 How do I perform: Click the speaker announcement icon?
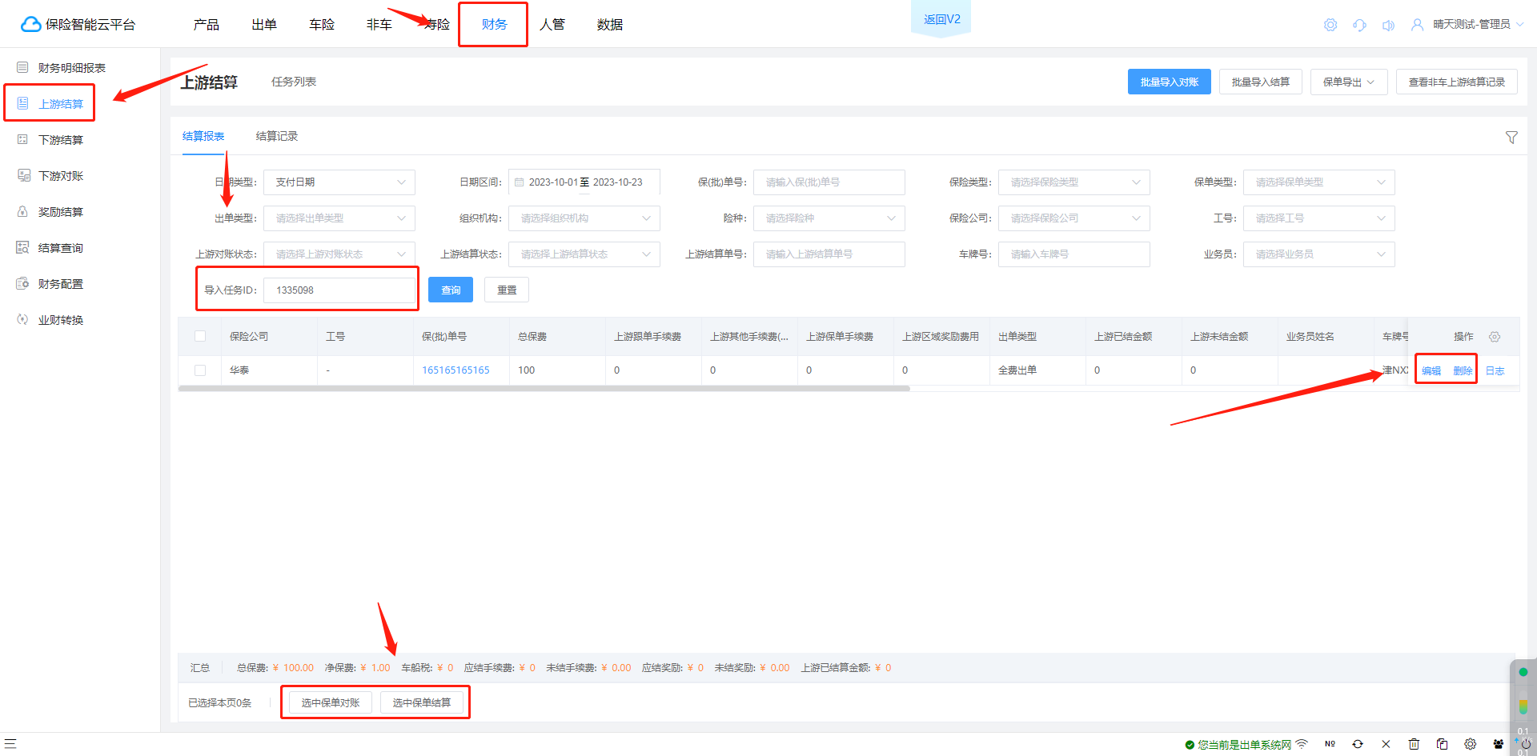coord(1388,25)
